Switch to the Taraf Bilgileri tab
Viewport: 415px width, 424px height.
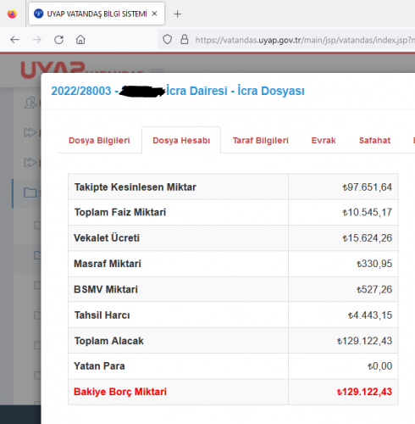pyautogui.click(x=261, y=141)
